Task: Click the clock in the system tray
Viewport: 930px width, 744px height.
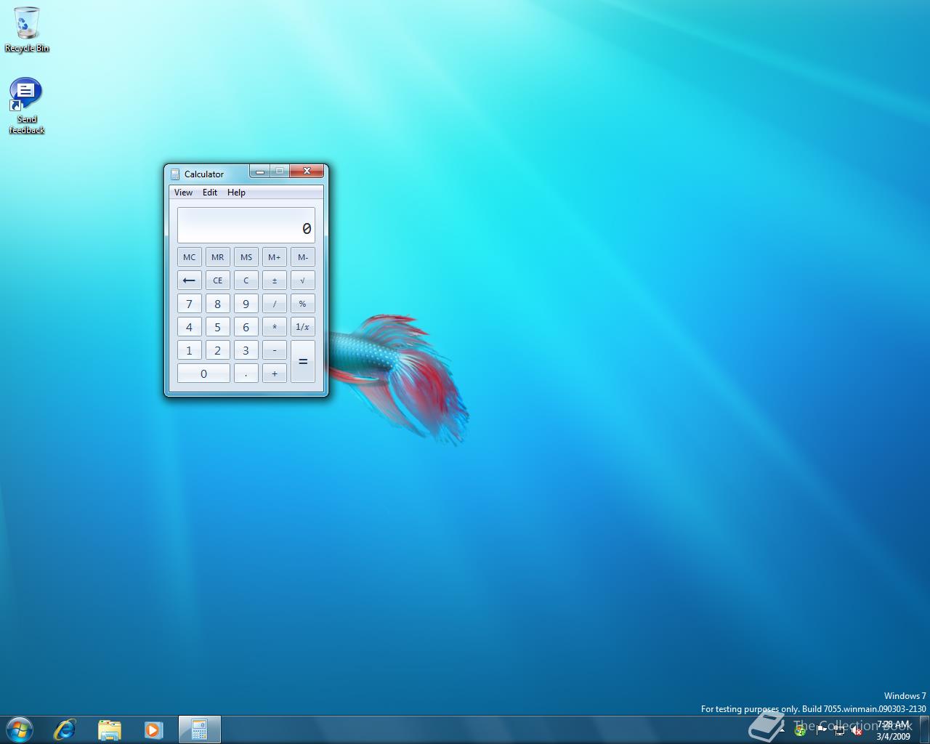Action: tap(893, 730)
